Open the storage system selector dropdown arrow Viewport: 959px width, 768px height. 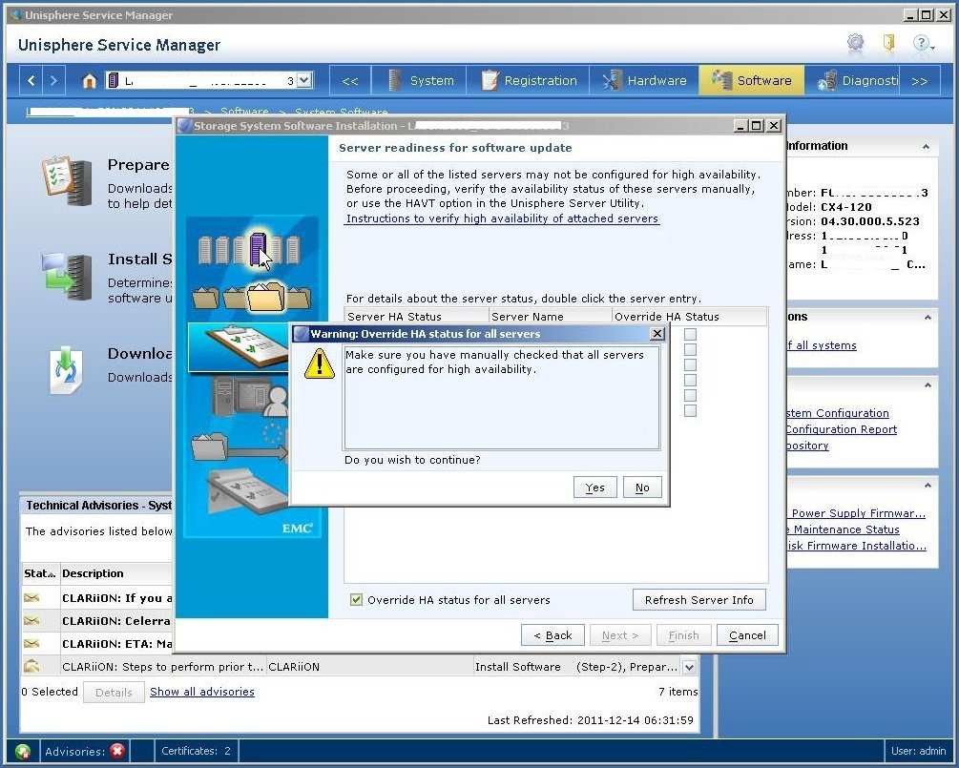(304, 80)
